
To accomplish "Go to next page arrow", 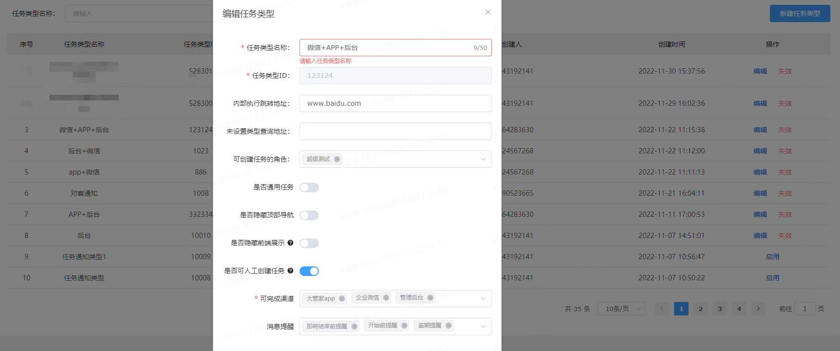I will tap(758, 309).
